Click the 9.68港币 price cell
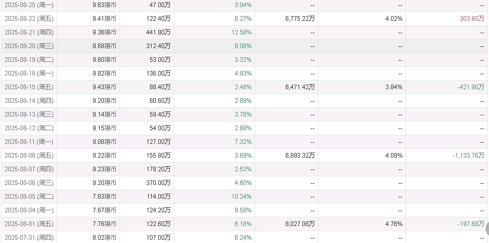The height and width of the screenshot is (243, 489). (104, 46)
